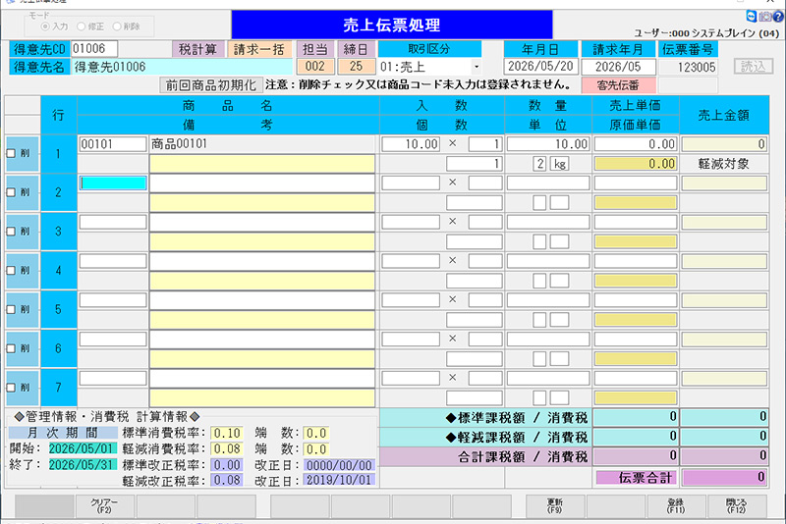Open the TeamViewer remote support icon

[x=751, y=17]
